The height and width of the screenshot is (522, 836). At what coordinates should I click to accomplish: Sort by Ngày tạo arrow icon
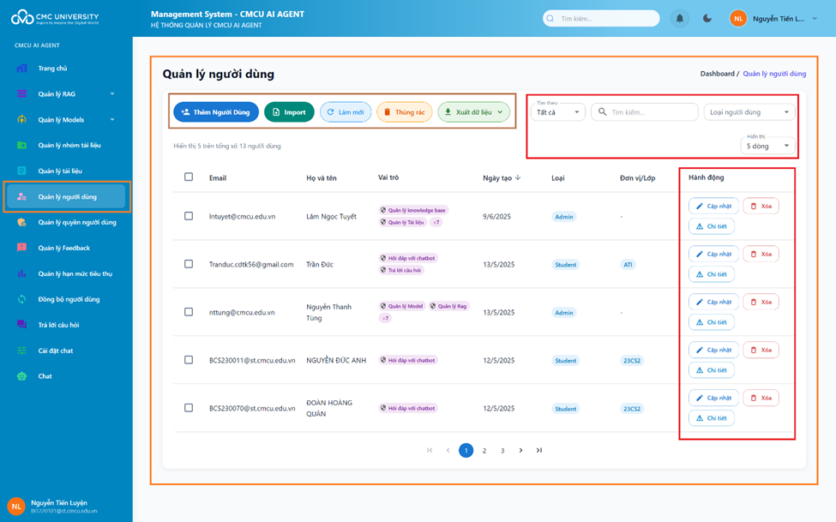point(518,177)
